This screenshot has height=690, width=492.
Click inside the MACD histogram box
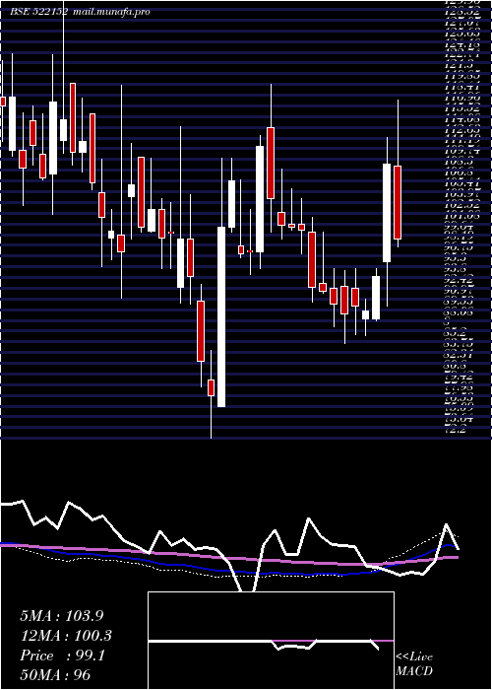coord(271,641)
